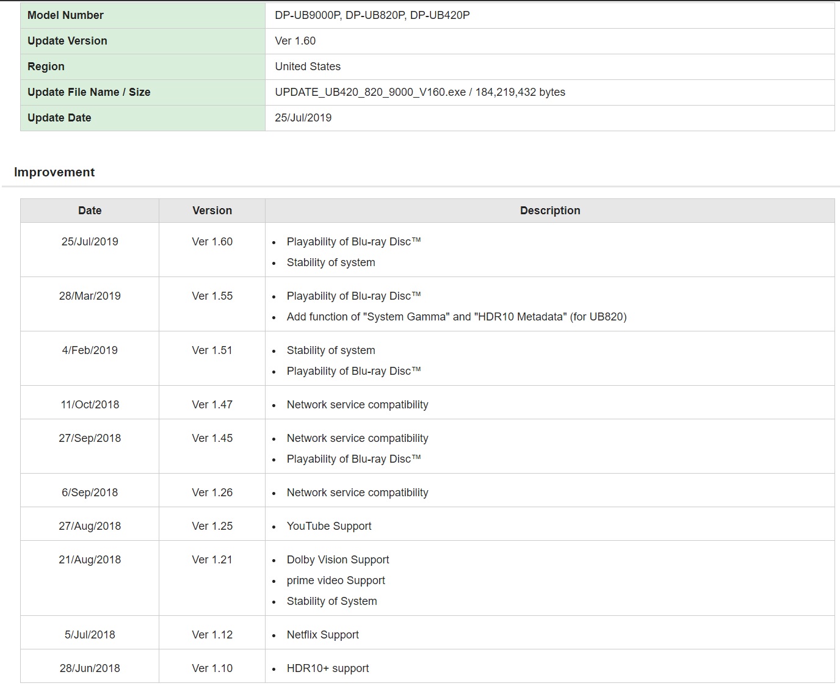Click the prime video Support entry

tap(336, 580)
